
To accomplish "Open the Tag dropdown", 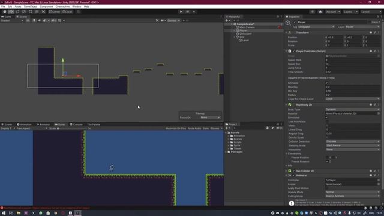I will pyautogui.click(x=316, y=27).
